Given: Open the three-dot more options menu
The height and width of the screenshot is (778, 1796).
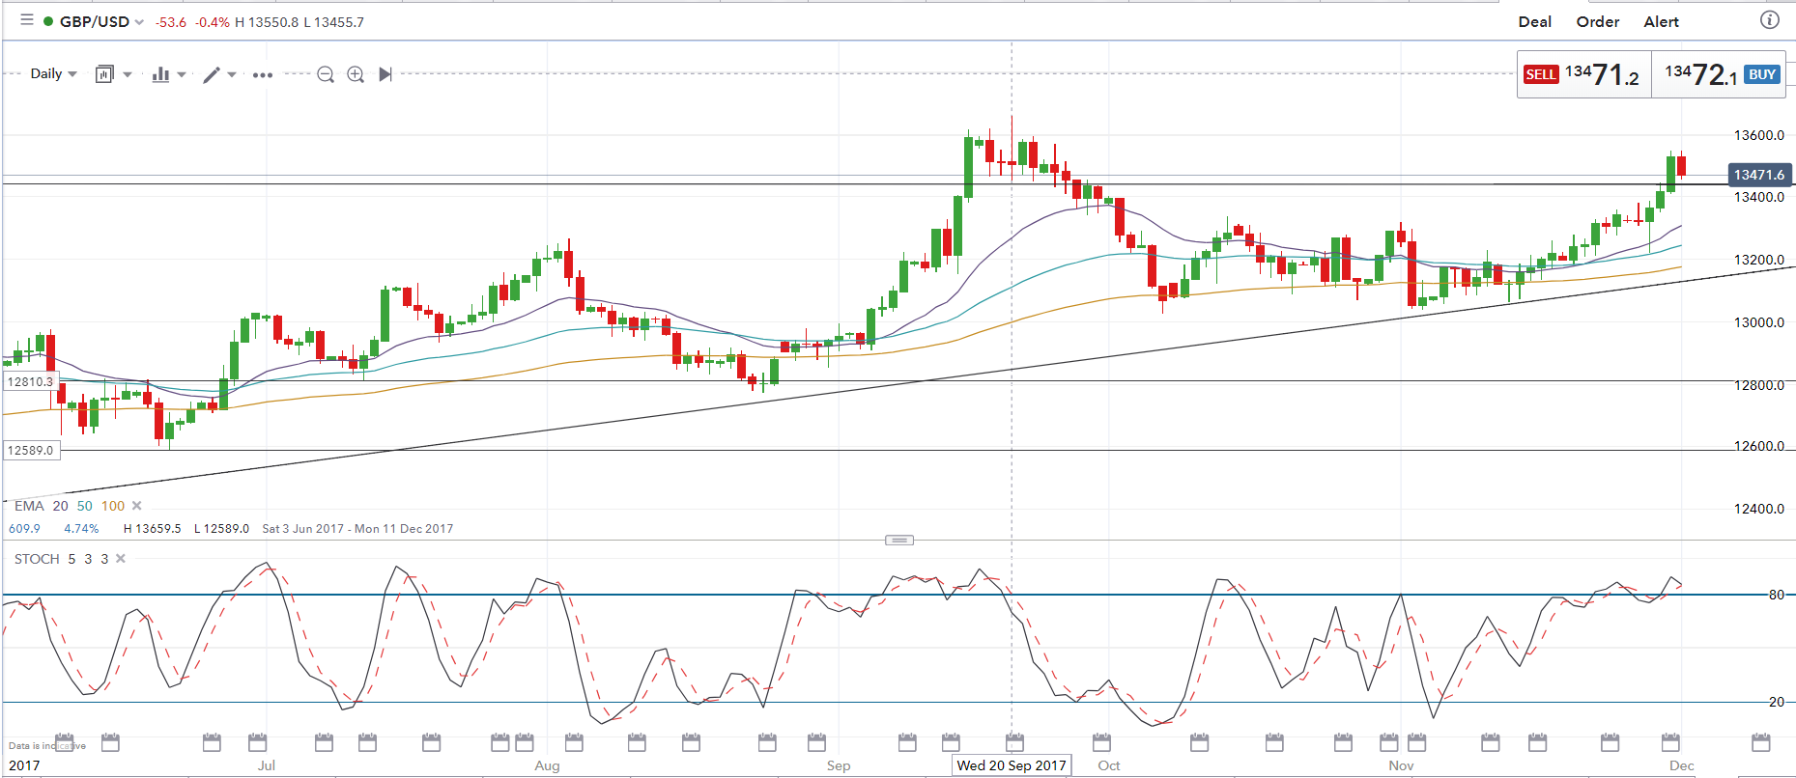Looking at the screenshot, I should (x=263, y=74).
